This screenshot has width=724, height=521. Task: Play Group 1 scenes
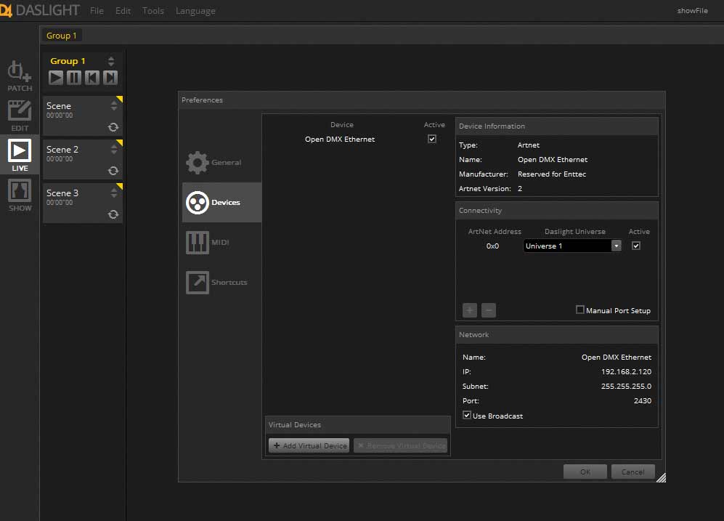coord(56,78)
